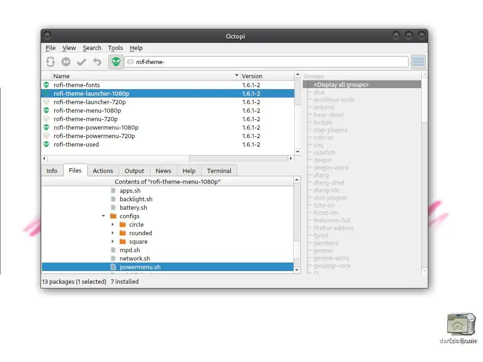
Task: Switch to the Help tab
Action: [189, 171]
